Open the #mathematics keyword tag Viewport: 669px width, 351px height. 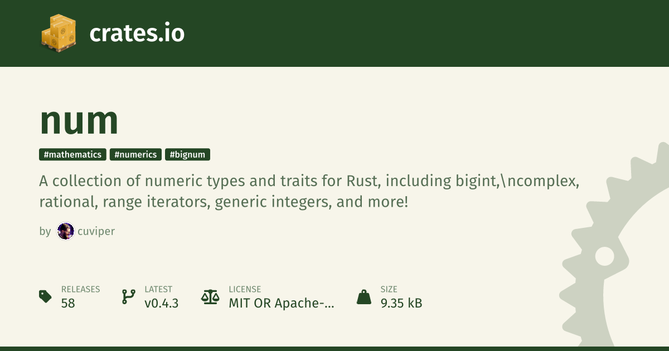pyautogui.click(x=72, y=155)
